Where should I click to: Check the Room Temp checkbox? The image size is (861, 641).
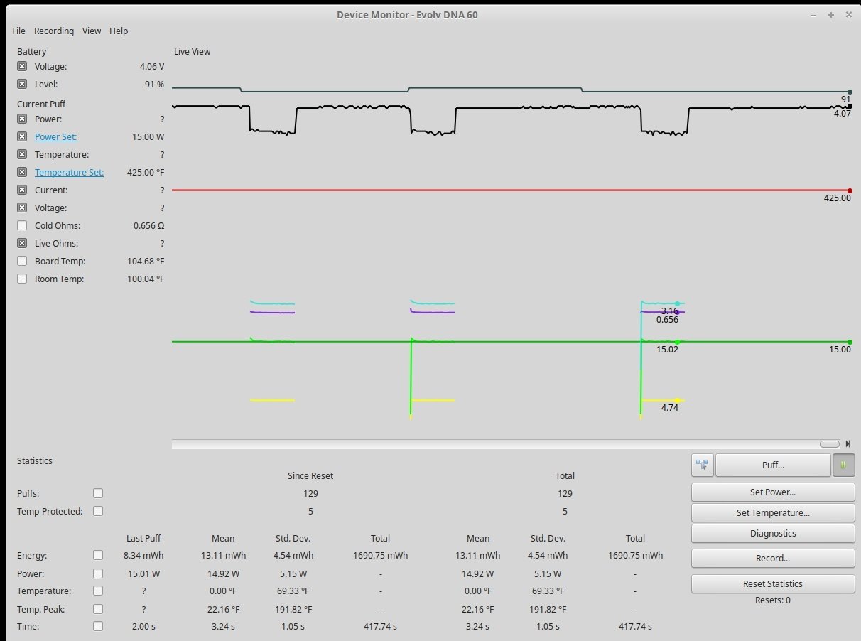[x=22, y=279]
